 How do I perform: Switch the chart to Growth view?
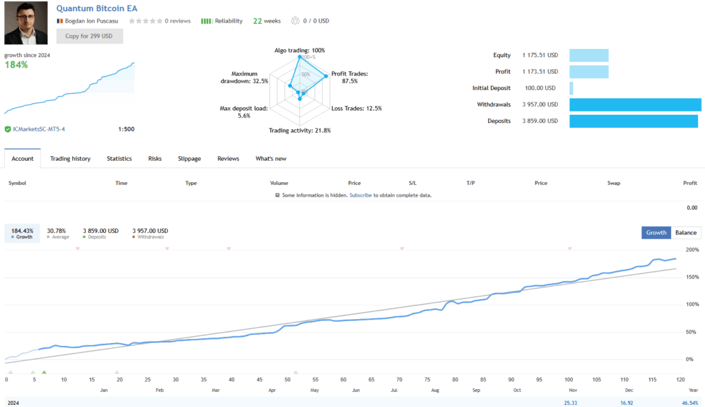(656, 232)
